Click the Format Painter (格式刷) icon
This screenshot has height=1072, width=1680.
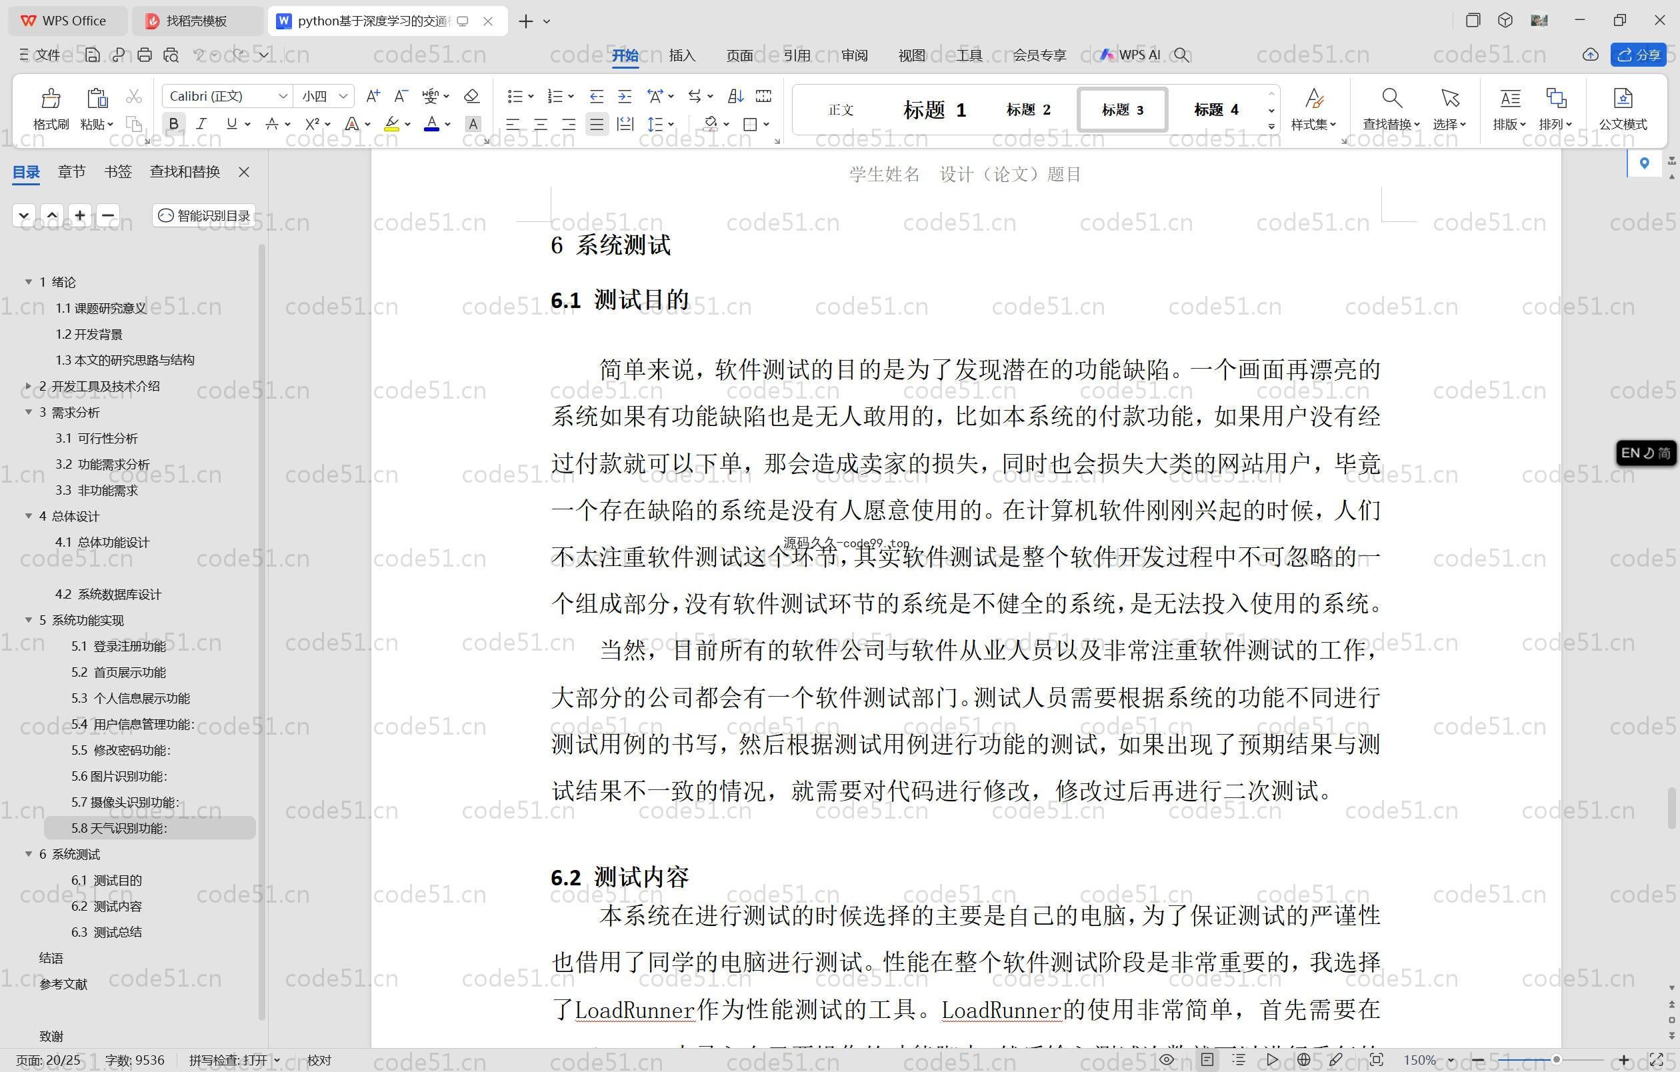point(50,99)
